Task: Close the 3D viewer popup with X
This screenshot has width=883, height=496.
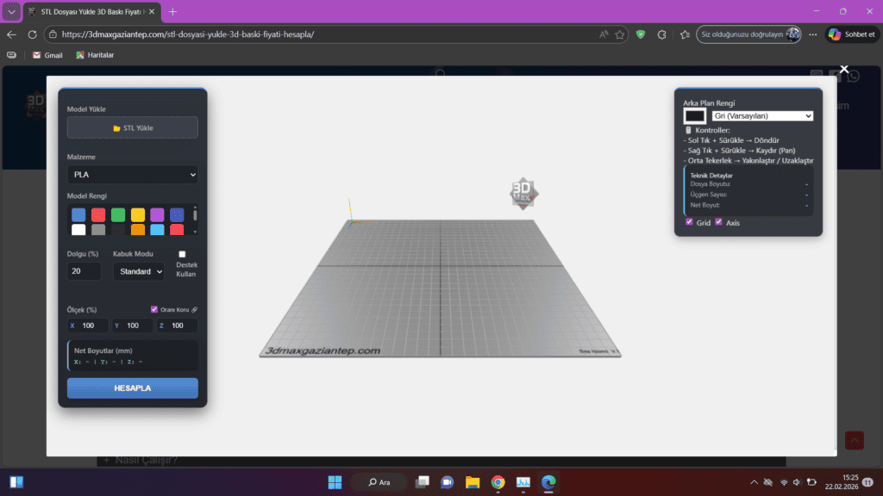Action: tap(844, 69)
